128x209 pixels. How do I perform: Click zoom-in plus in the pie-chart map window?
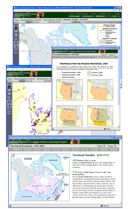click(9, 87)
